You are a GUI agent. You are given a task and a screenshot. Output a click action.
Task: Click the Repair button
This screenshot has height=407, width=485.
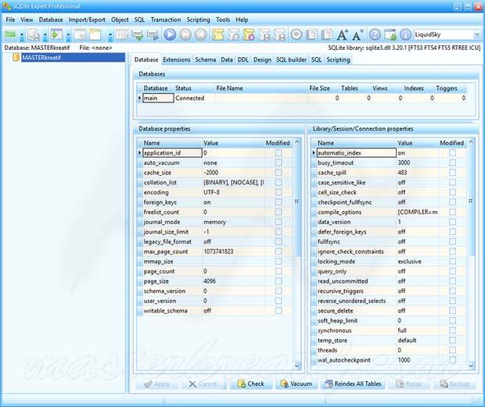410,384
